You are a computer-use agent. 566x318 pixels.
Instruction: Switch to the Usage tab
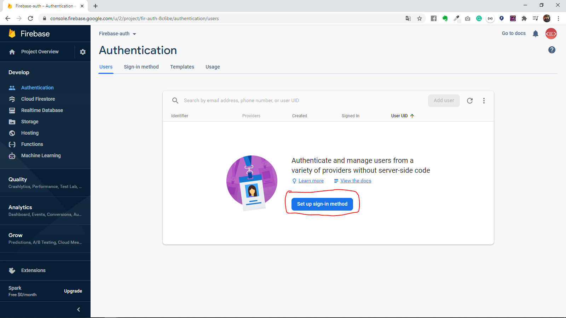(x=213, y=67)
